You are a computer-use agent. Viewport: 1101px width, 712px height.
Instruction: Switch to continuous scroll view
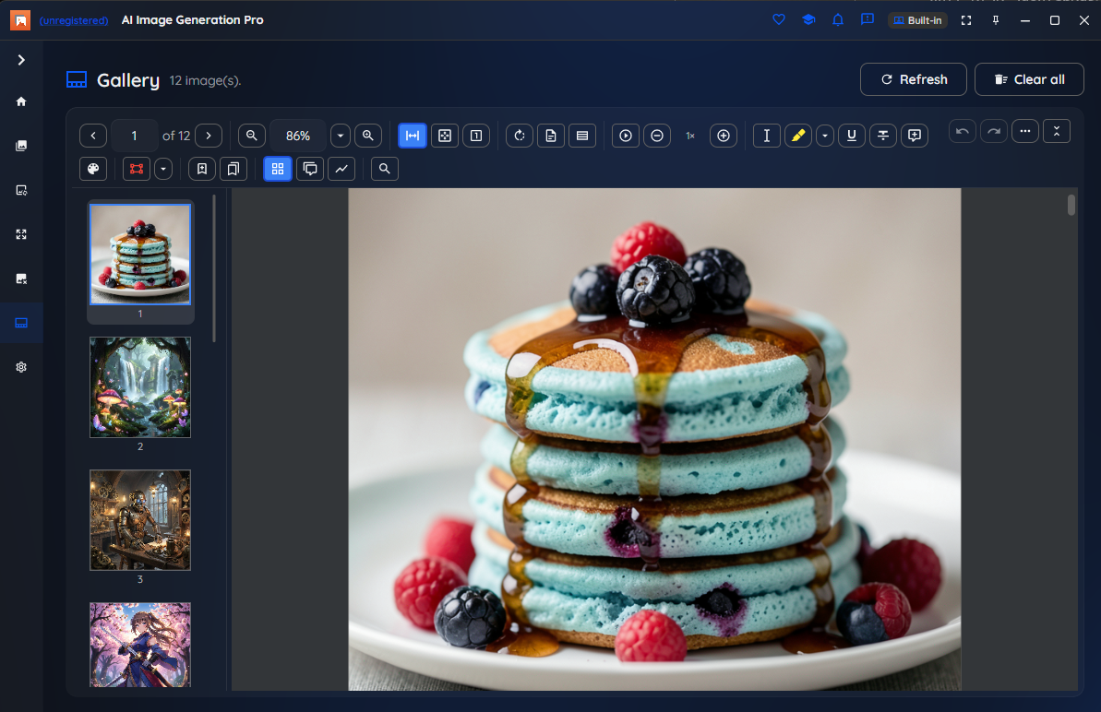(582, 136)
